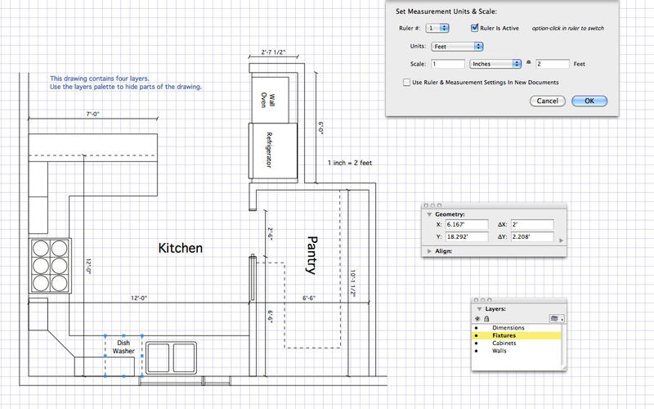Open the Inches scale unit dropdown

pyautogui.click(x=494, y=63)
